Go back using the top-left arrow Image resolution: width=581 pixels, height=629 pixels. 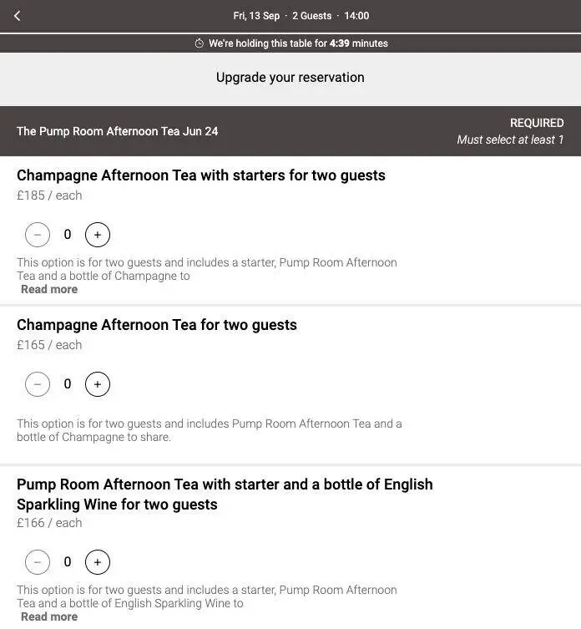coord(17,16)
